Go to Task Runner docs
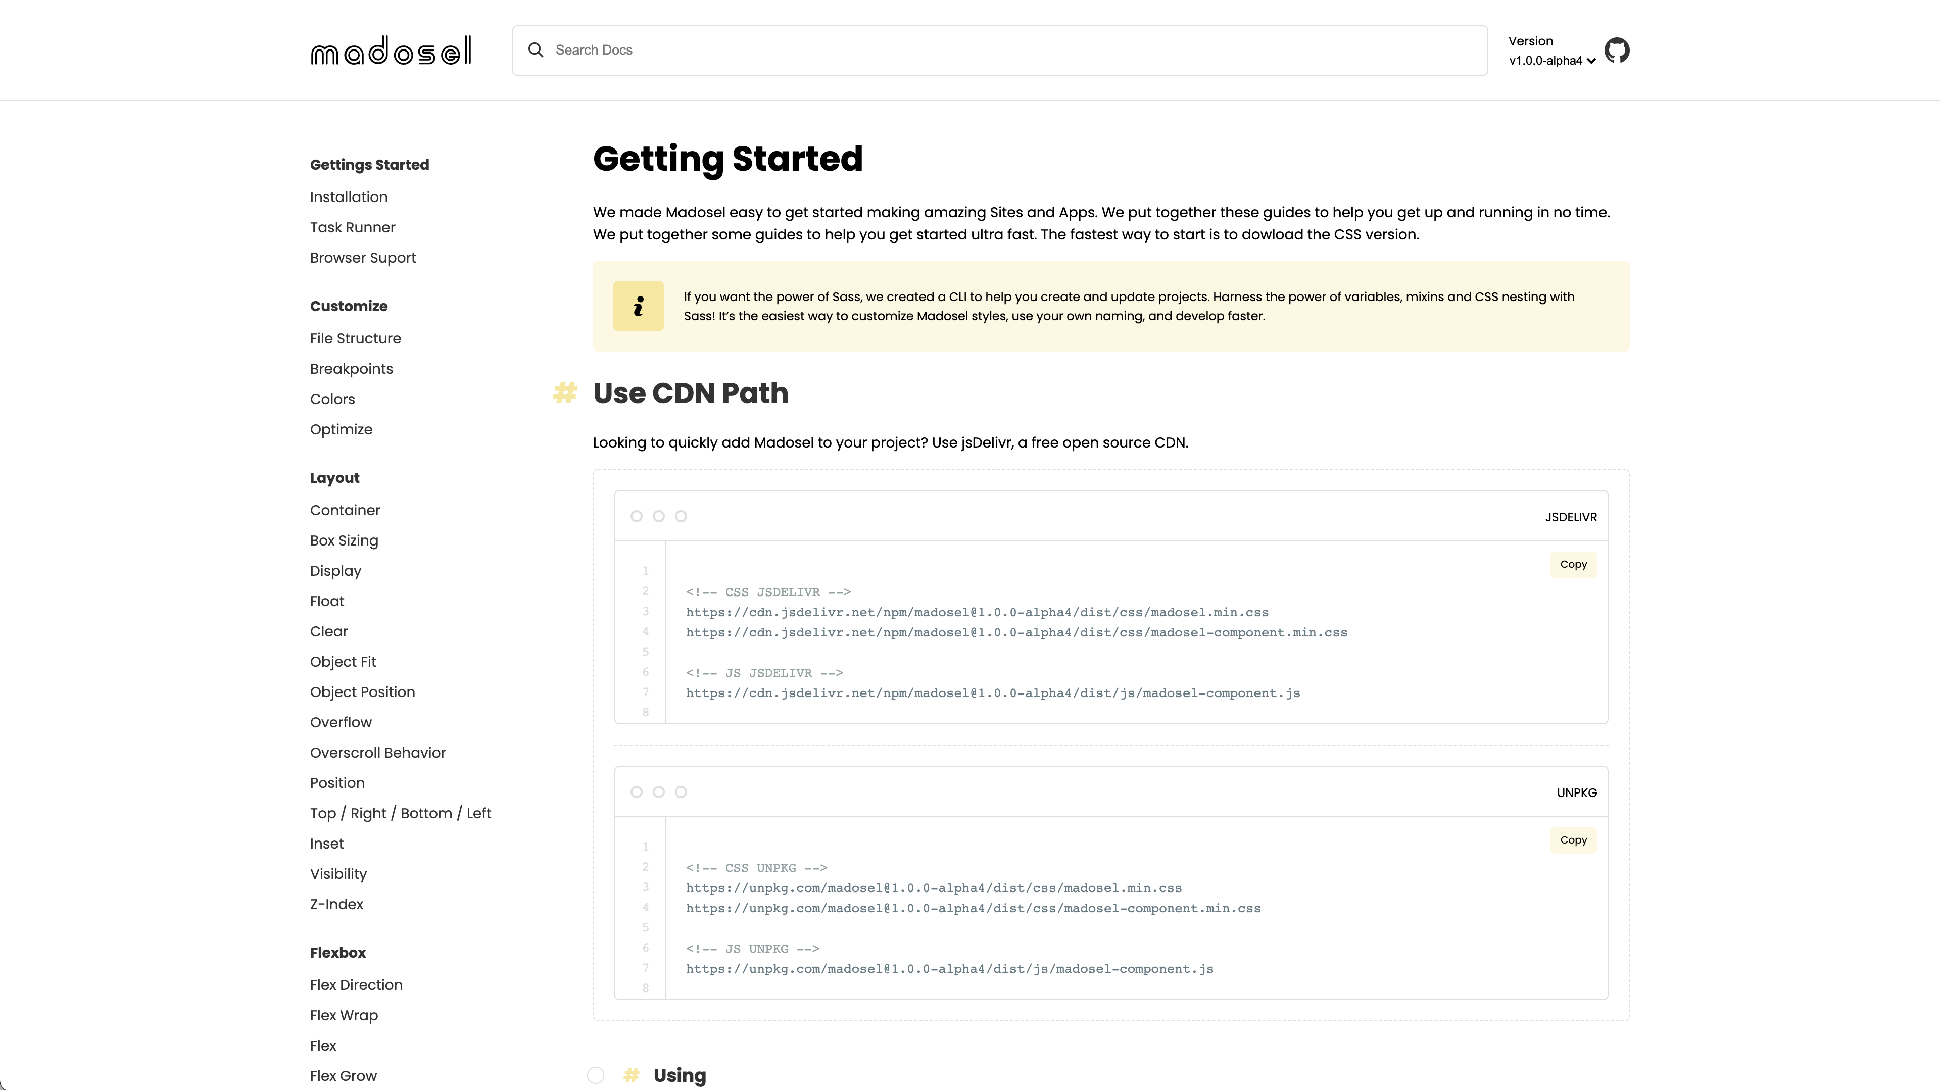This screenshot has width=1940, height=1090. 353,227
